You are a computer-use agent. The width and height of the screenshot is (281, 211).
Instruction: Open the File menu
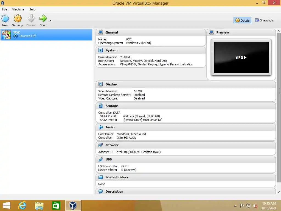pyautogui.click(x=5, y=9)
